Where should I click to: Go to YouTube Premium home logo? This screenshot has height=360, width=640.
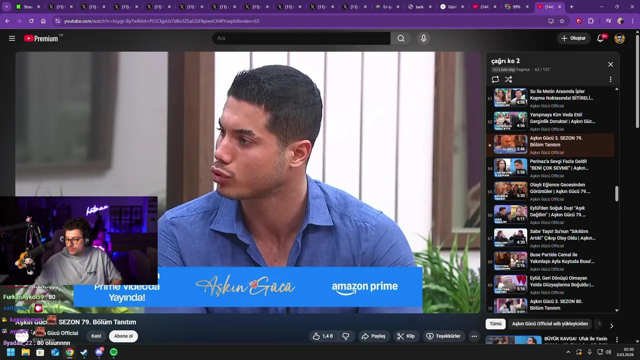pos(41,38)
